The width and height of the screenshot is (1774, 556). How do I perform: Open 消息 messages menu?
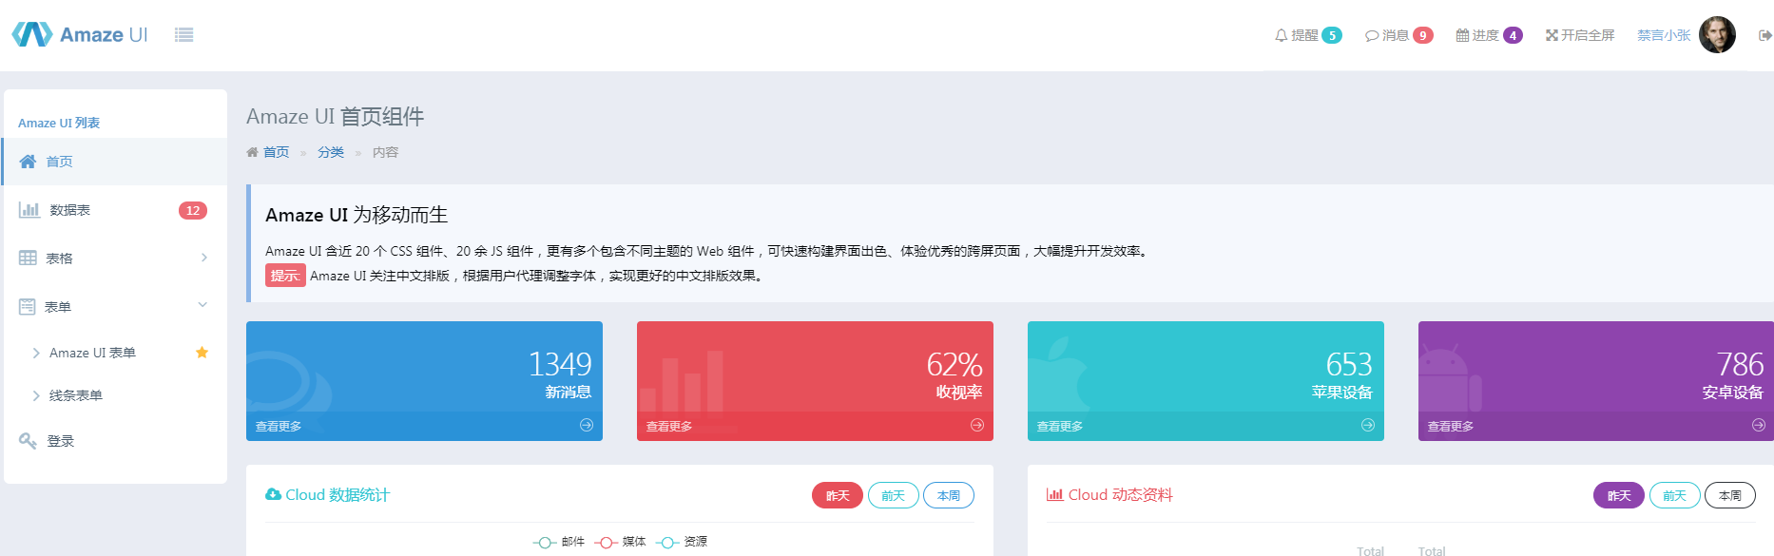tap(1398, 35)
